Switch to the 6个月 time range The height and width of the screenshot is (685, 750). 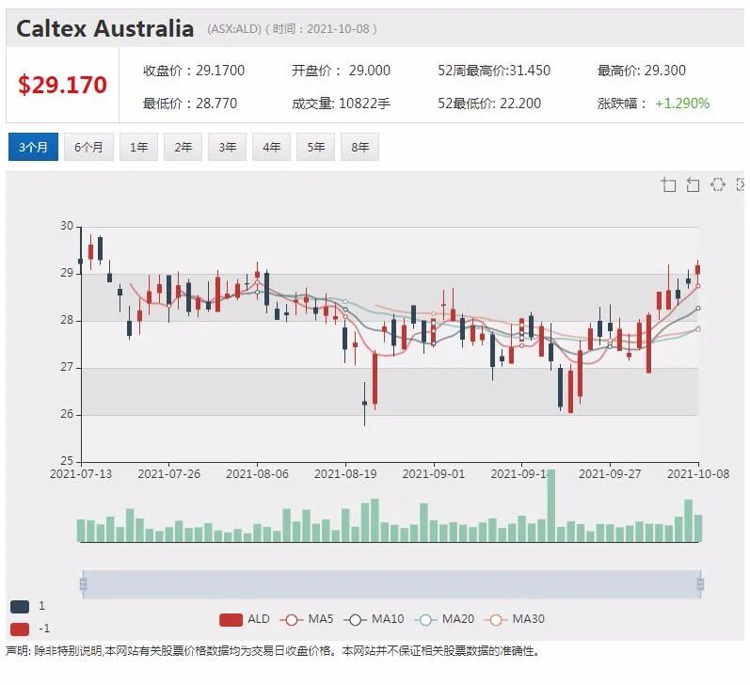tap(88, 147)
